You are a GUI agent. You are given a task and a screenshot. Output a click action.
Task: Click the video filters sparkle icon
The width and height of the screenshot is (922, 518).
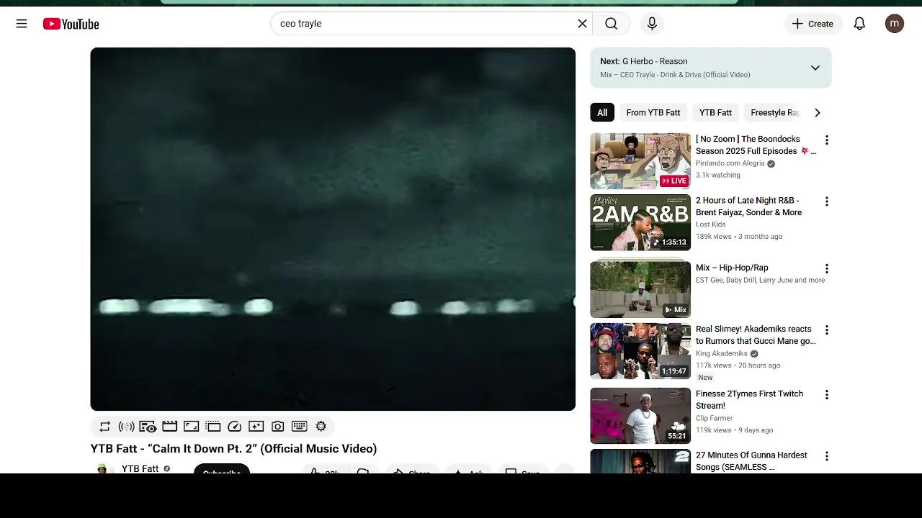click(x=256, y=427)
